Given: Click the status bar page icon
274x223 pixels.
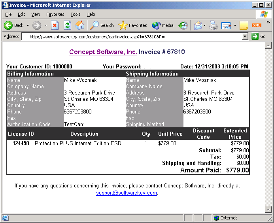Looking at the screenshot, I should click(5, 218).
